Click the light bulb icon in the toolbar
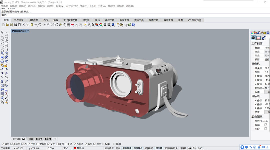 [x=89, y=25]
